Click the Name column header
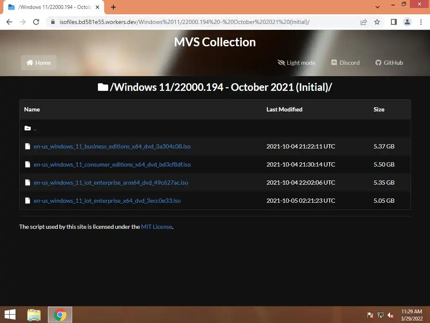This screenshot has width=430, height=323. [x=32, y=109]
